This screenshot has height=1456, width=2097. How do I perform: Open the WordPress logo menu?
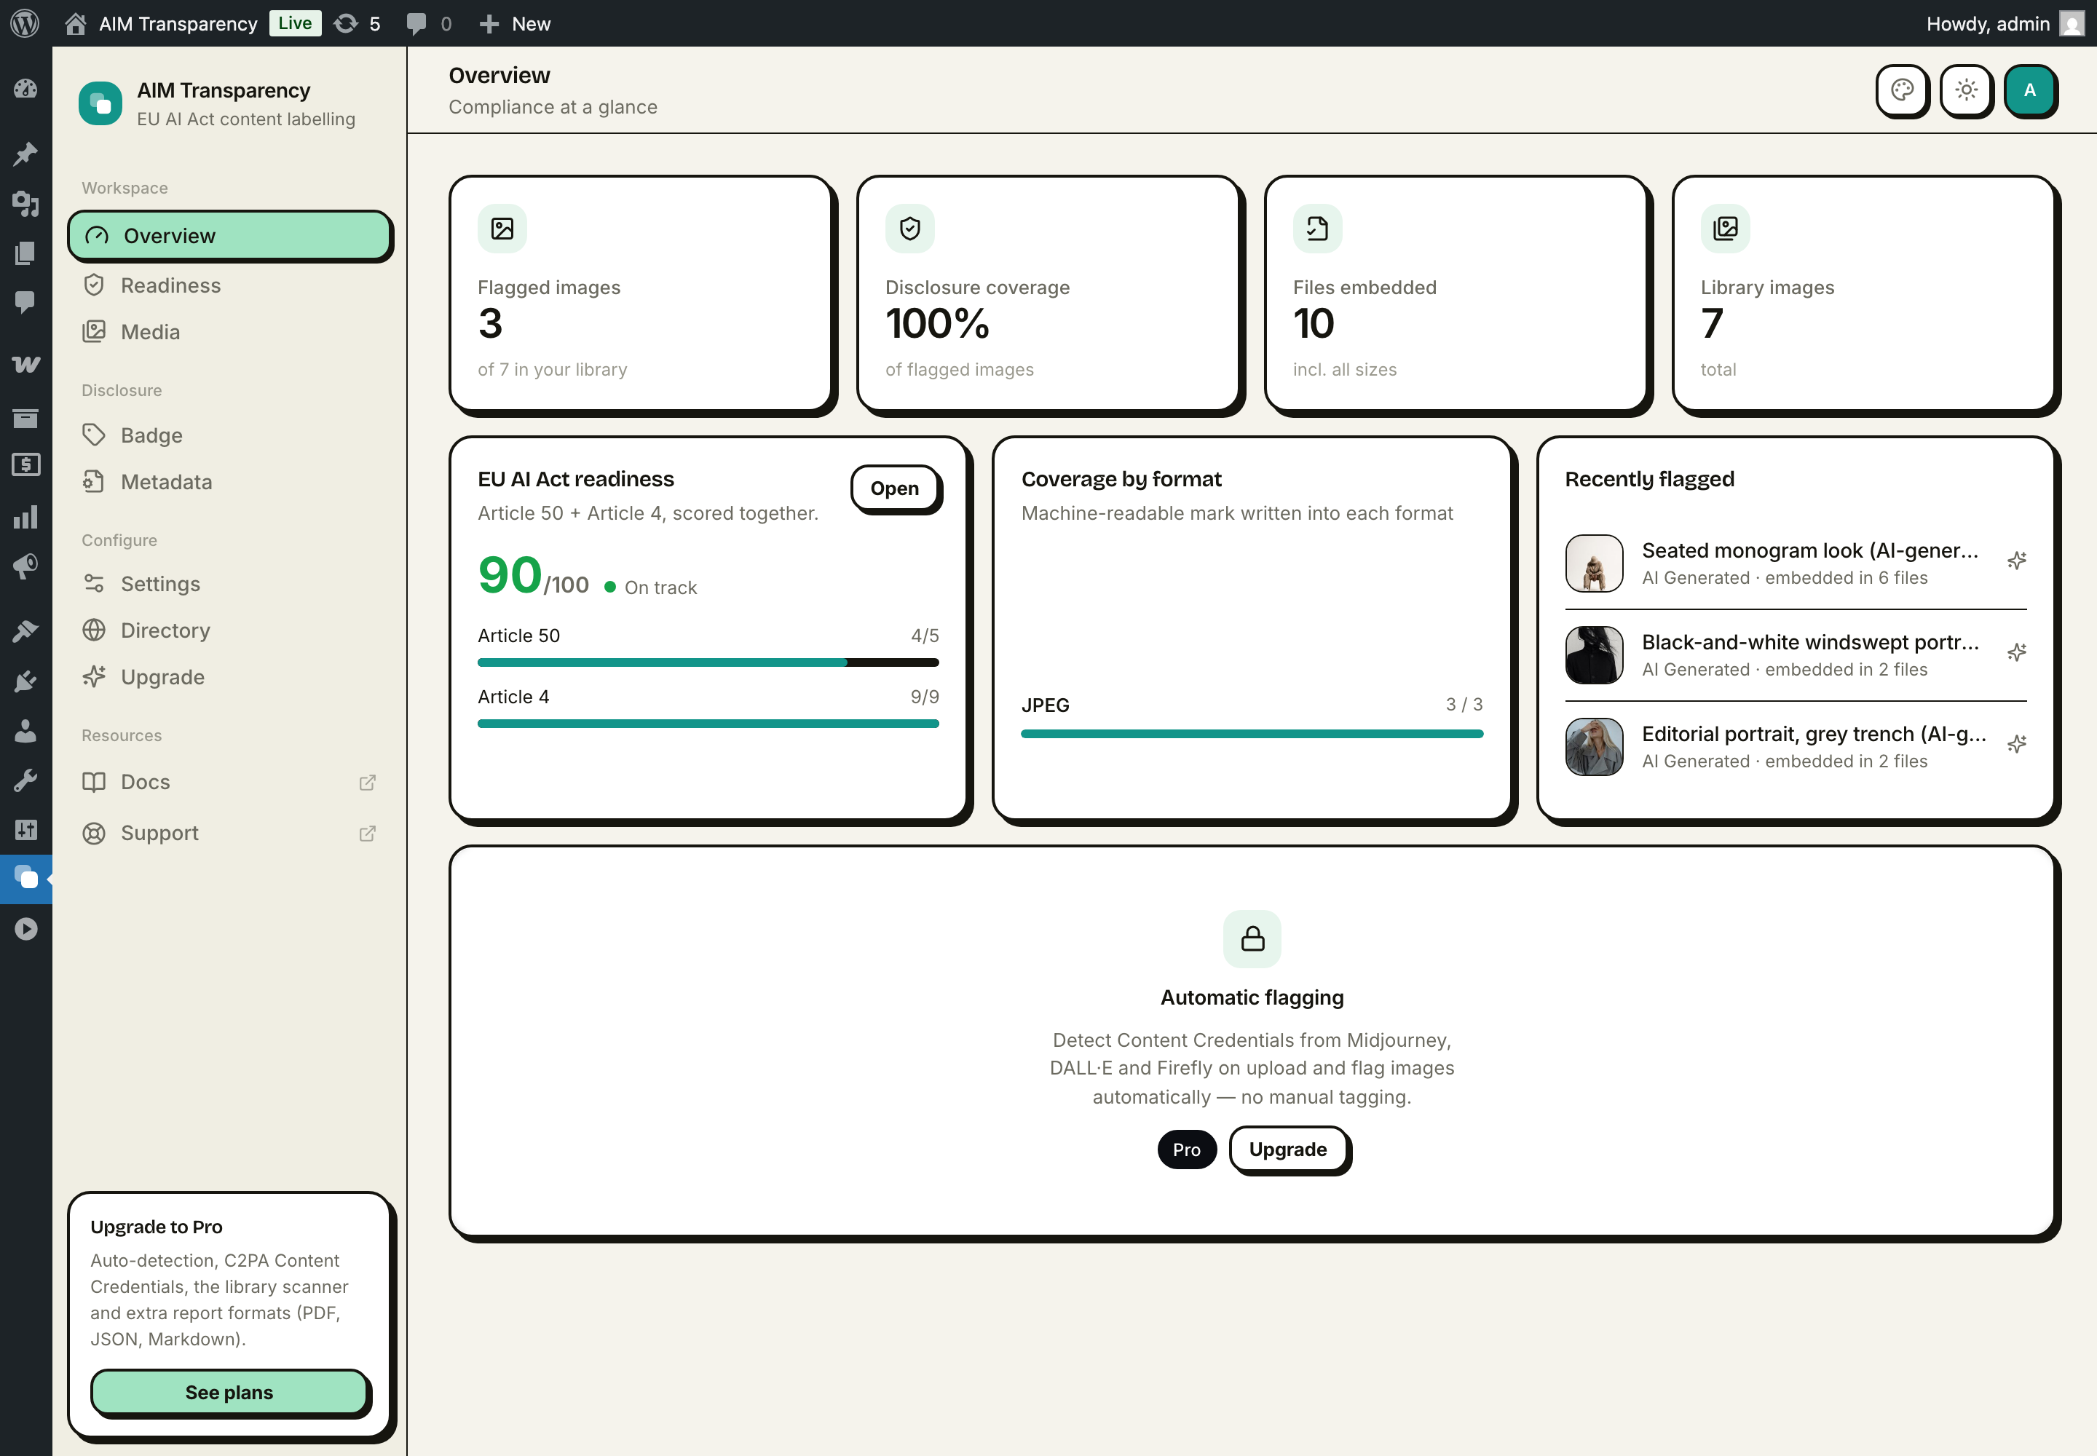coord(25,24)
